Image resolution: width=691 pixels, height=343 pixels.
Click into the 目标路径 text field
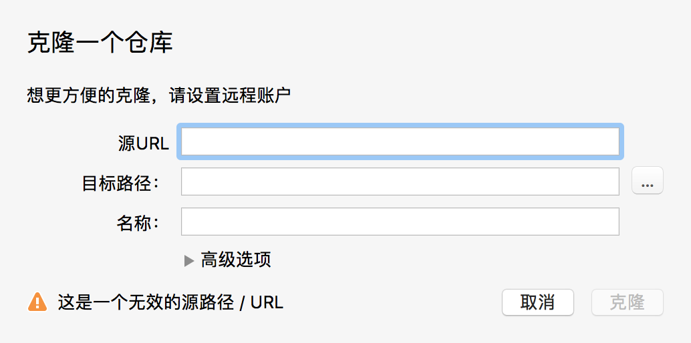400,182
